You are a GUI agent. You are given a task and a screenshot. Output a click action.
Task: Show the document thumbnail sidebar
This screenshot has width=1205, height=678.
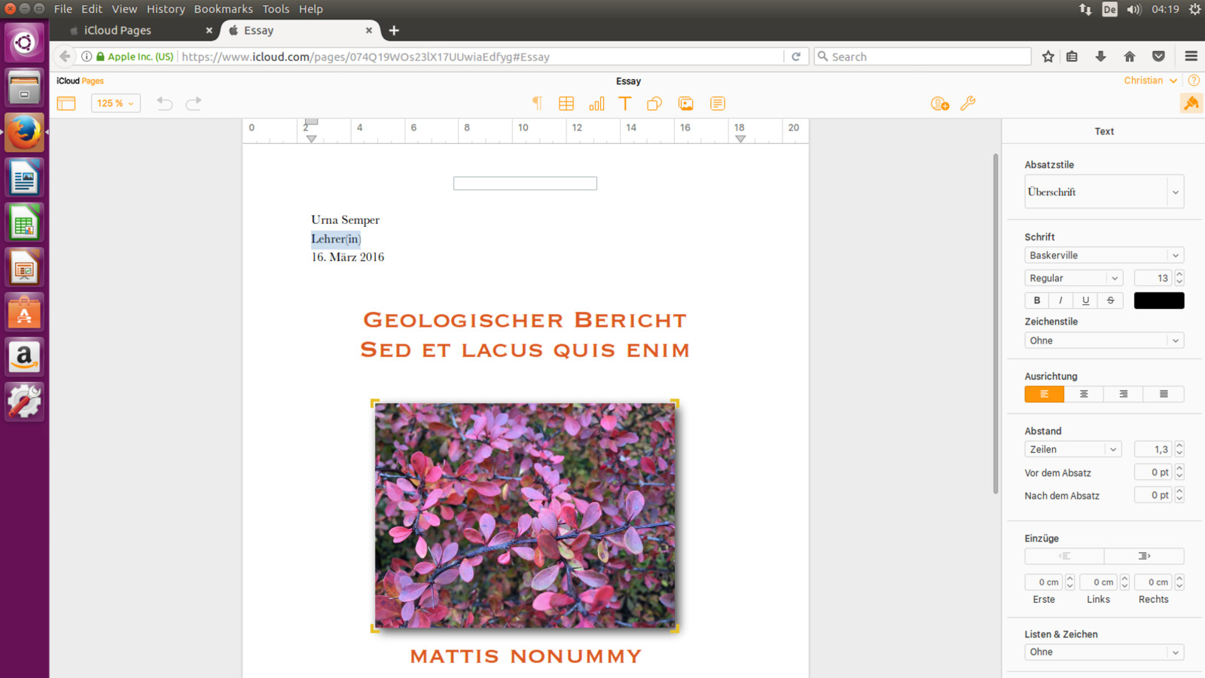pos(66,103)
